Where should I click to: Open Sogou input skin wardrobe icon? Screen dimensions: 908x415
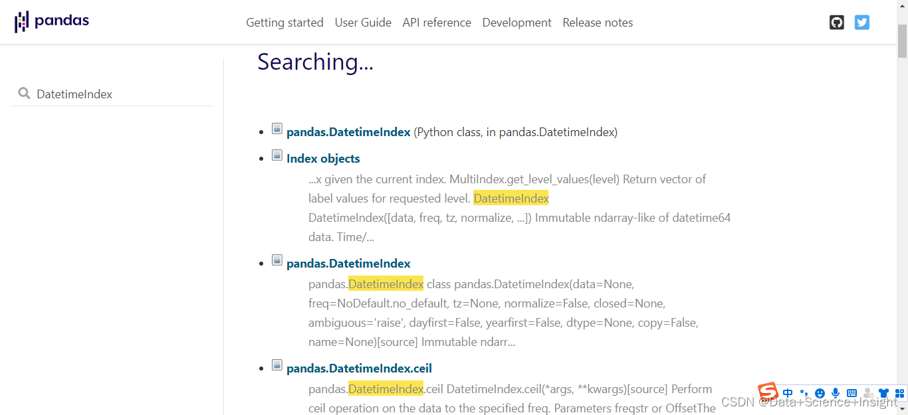coord(884,393)
